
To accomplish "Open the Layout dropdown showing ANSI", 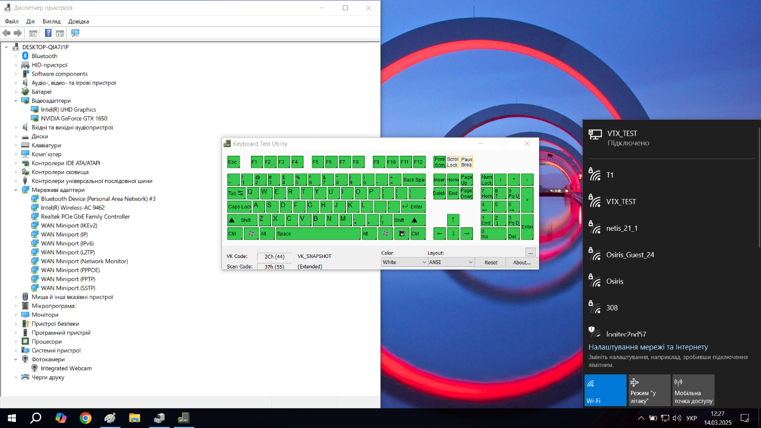I will 451,262.
